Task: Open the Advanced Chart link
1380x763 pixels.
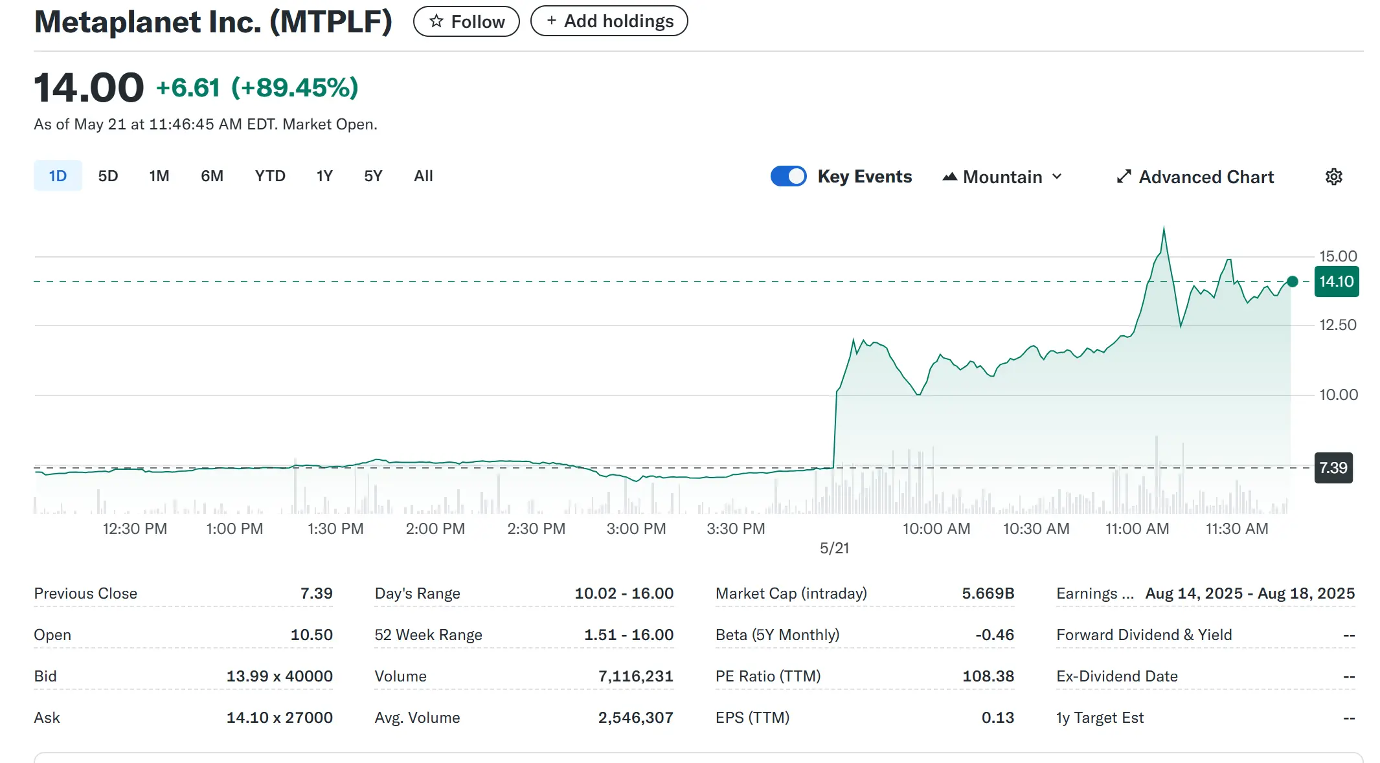Action: (1206, 177)
